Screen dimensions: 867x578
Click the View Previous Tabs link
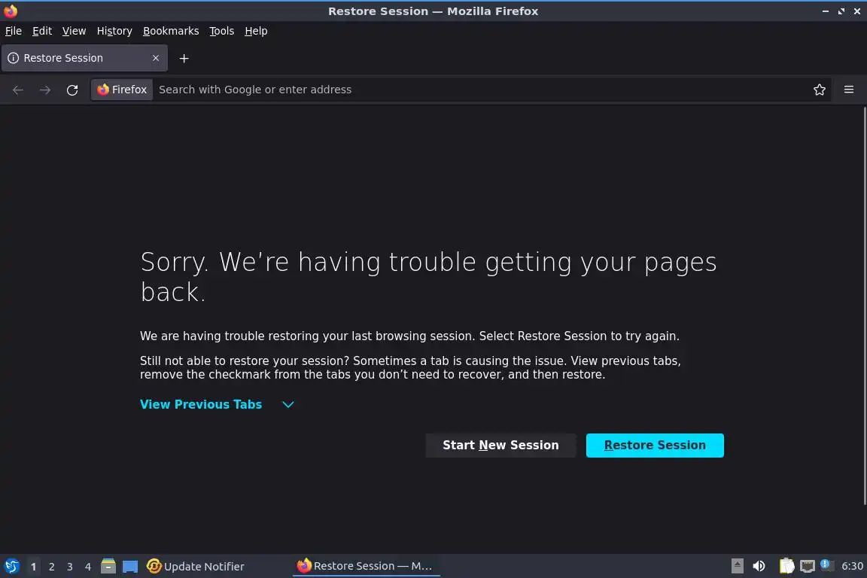[201, 404]
